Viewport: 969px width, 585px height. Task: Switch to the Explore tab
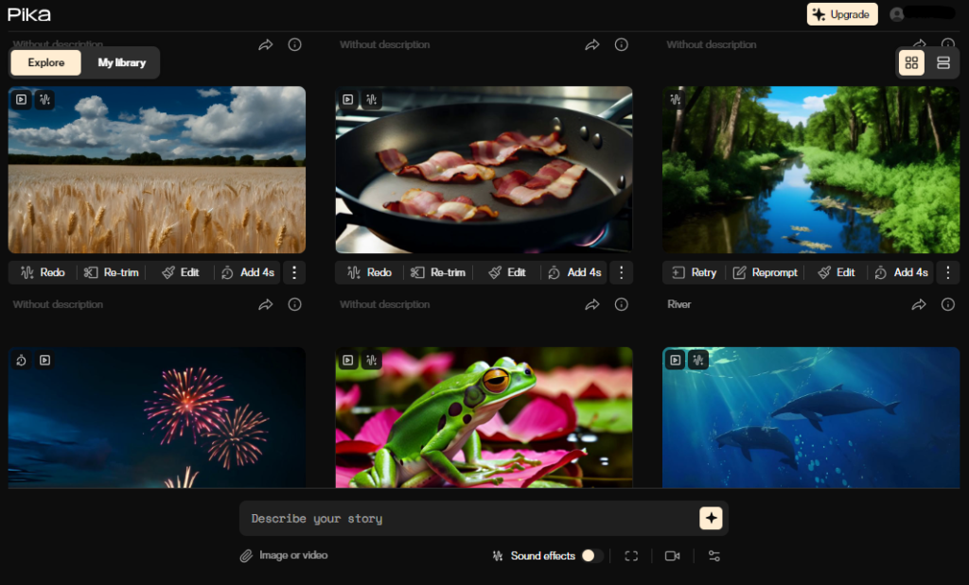46,62
